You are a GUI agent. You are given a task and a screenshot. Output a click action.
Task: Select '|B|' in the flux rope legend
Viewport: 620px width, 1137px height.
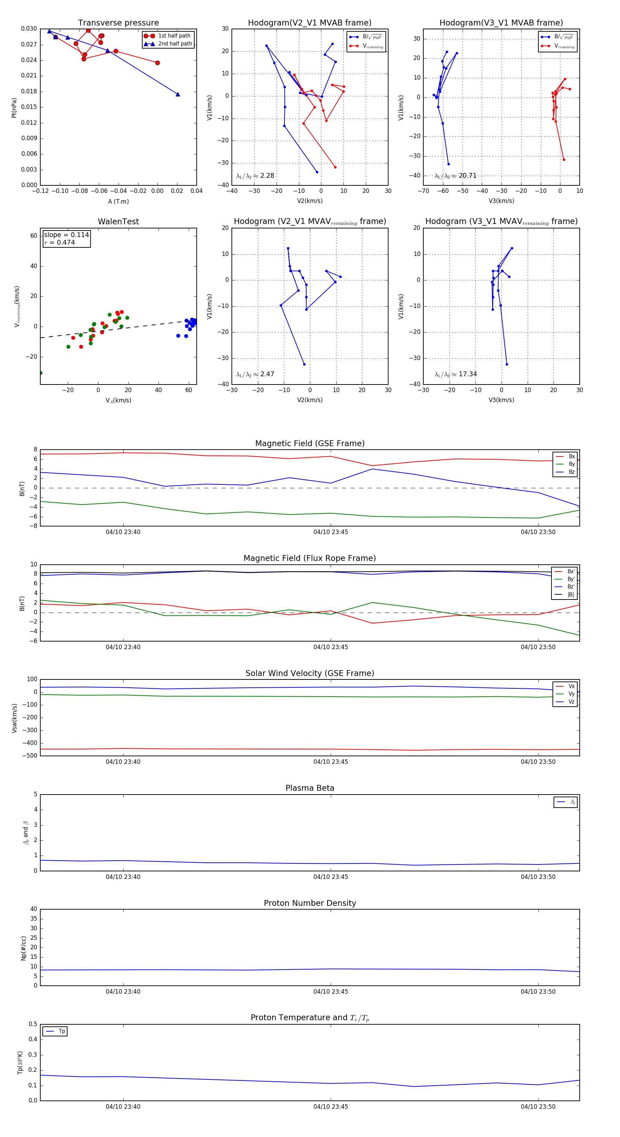point(565,595)
